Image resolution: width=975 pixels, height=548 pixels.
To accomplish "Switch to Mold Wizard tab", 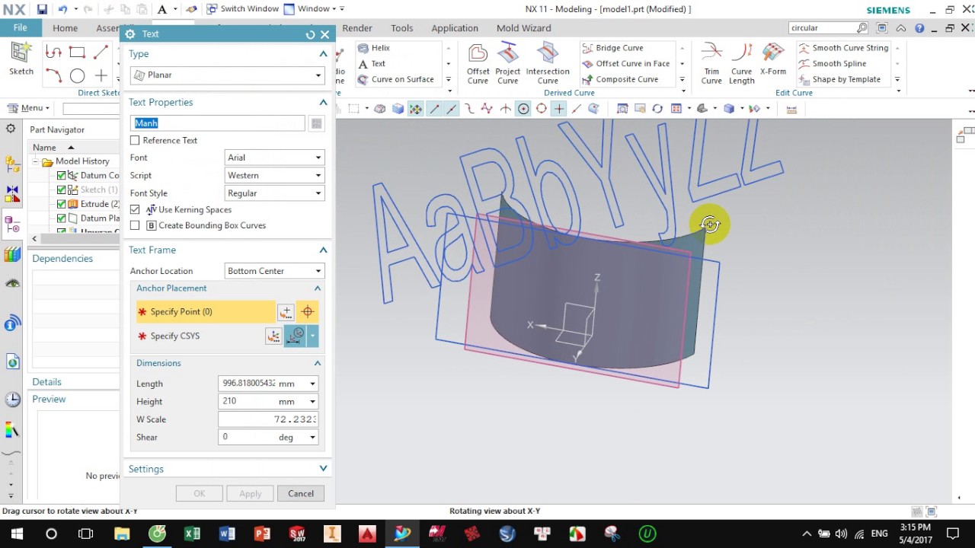I will 523,28.
